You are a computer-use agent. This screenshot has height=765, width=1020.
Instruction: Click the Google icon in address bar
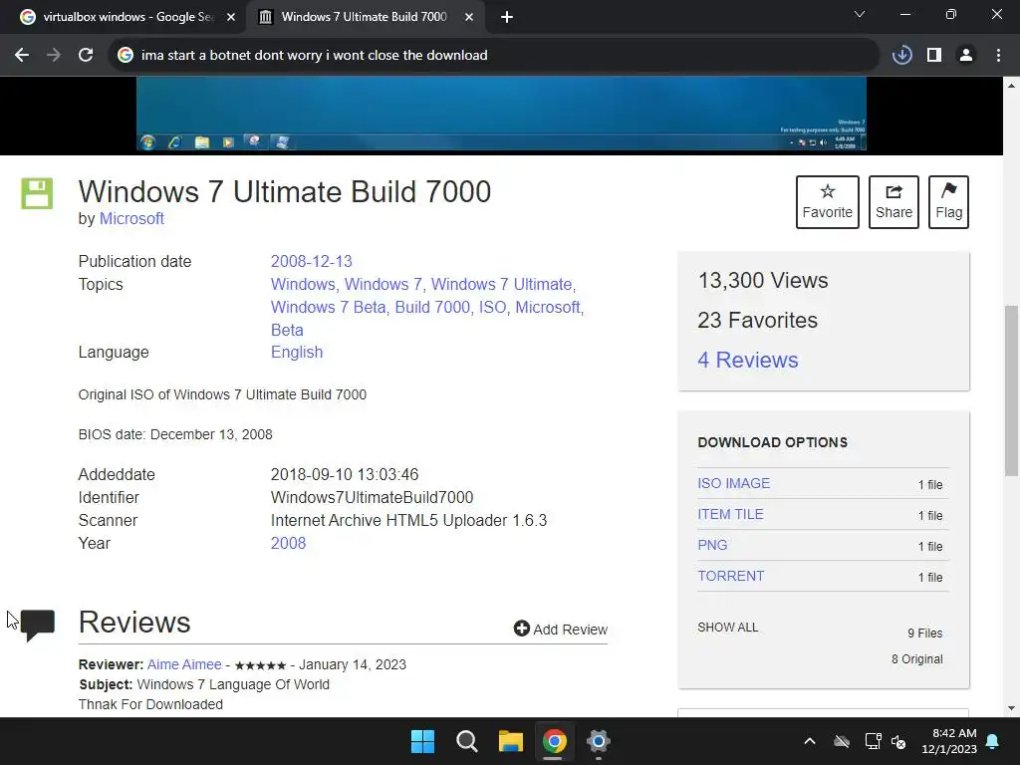125,56
